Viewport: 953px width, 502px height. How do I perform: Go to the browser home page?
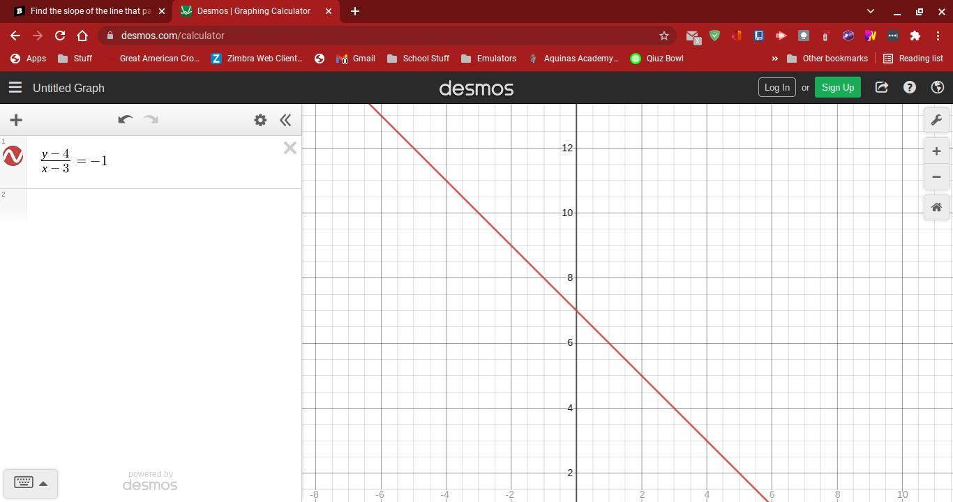coord(82,36)
